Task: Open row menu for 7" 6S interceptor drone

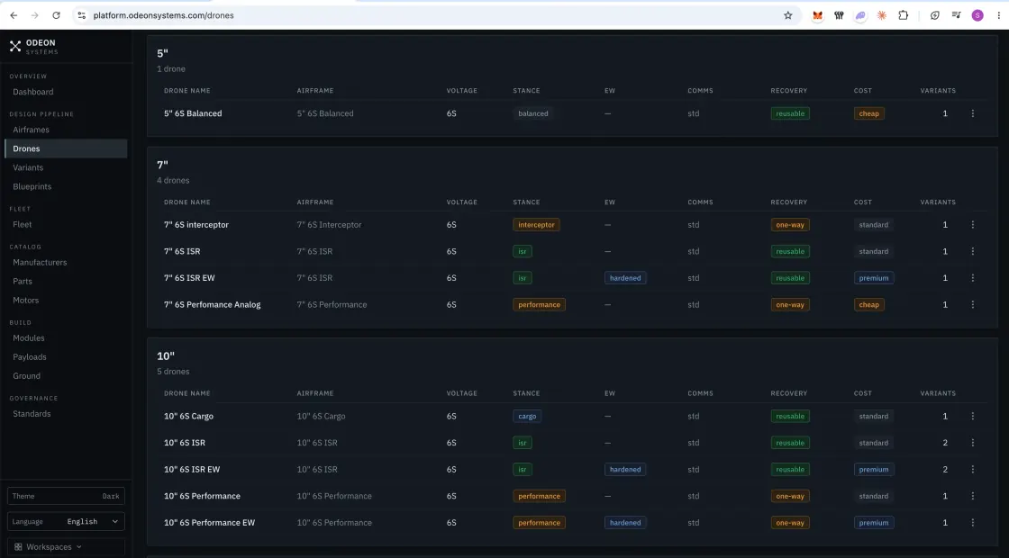Action: (x=972, y=224)
